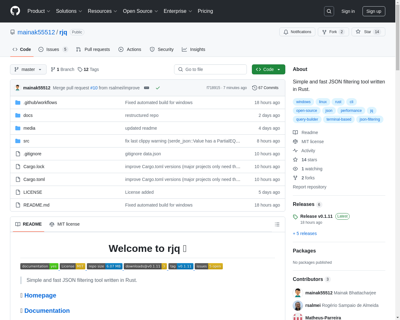Open the 12 Tags link
400x320 pixels.
(88, 69)
